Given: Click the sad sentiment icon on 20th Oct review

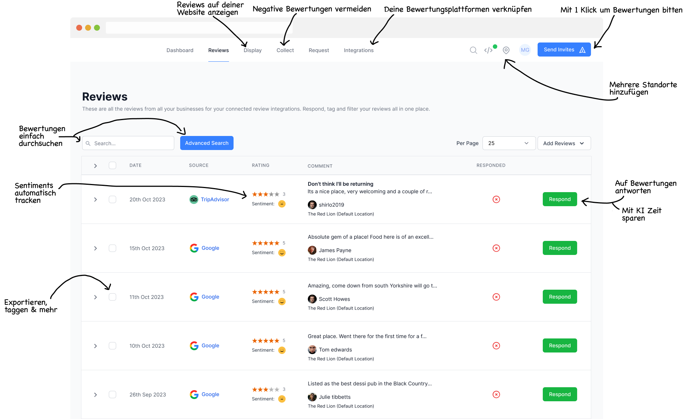Looking at the screenshot, I should (282, 204).
